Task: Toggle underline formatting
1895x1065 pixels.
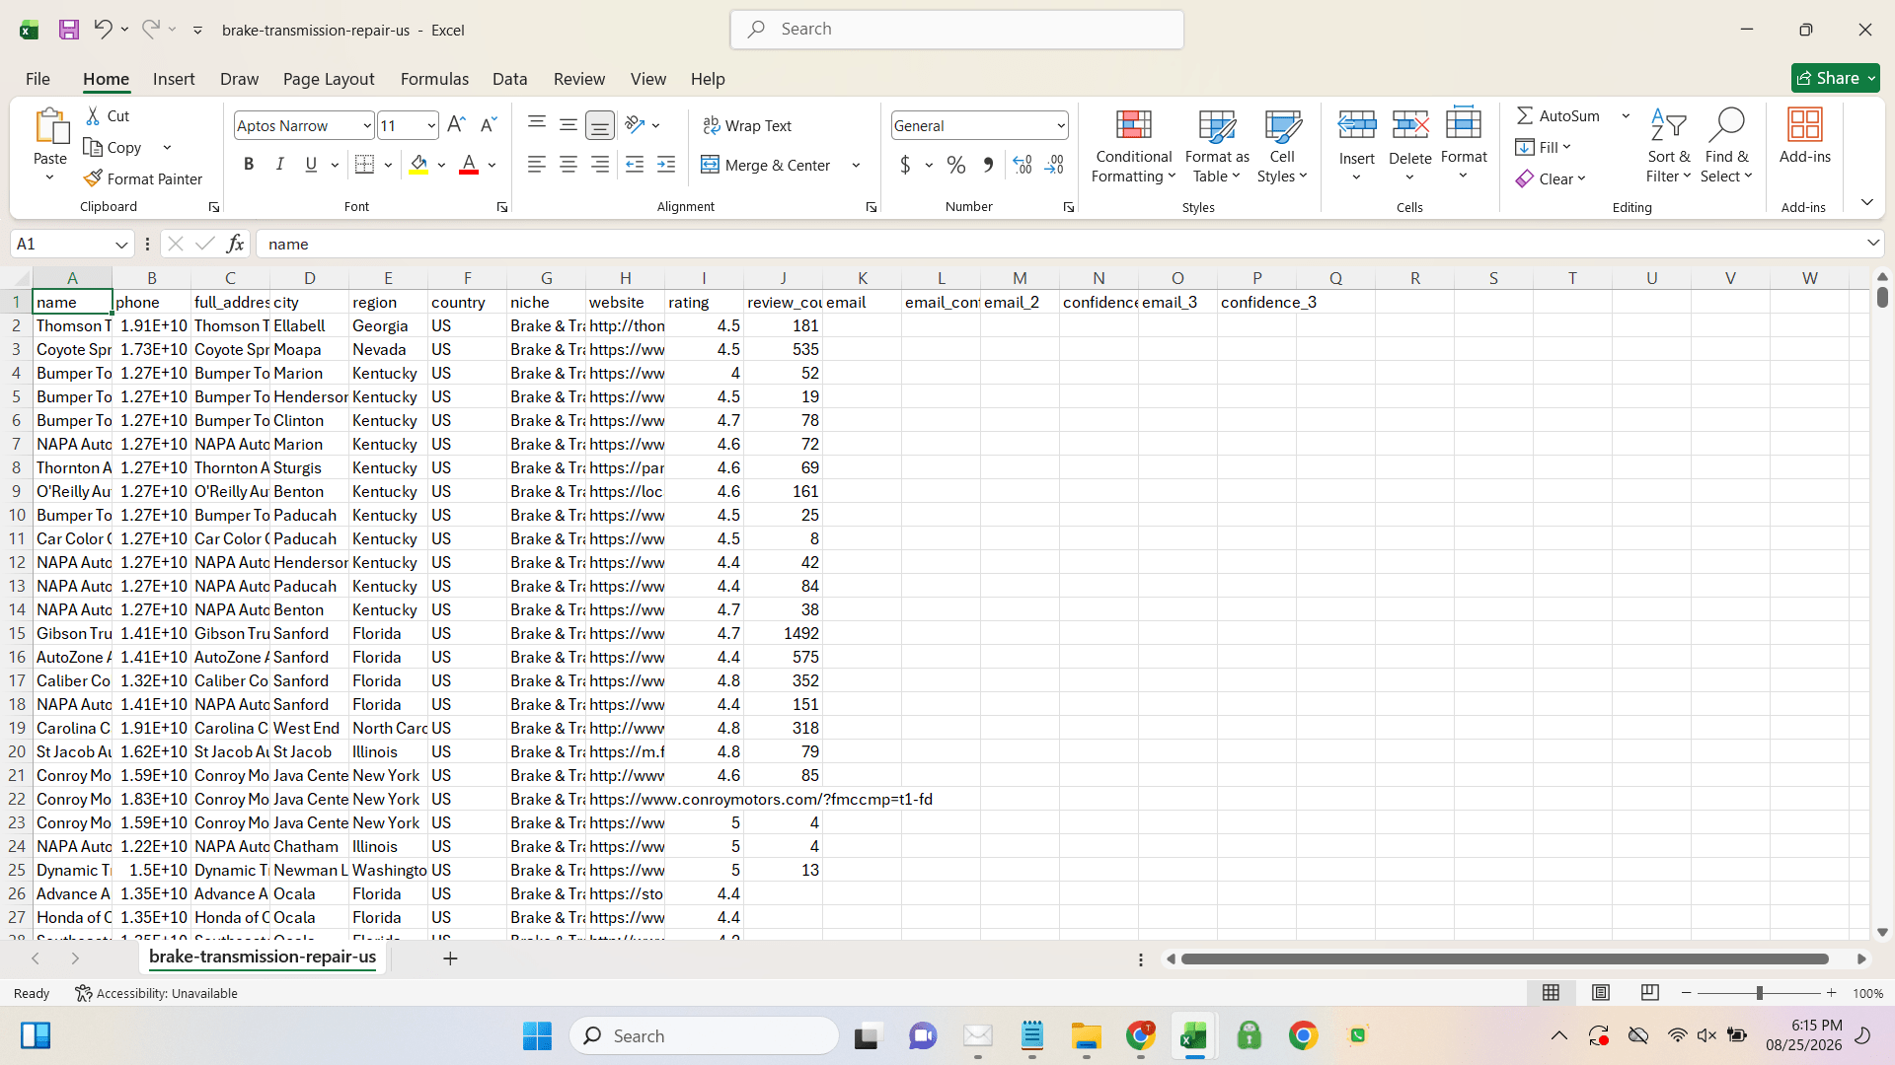Action: [311, 165]
